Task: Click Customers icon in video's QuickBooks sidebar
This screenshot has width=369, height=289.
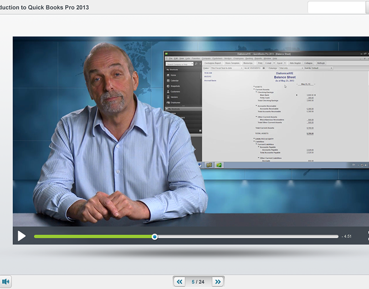Action: coord(168,91)
